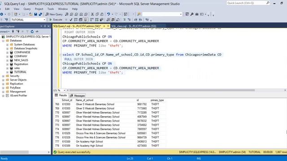Save the current query with the Save icon
The image size is (287, 161).
(35, 14)
